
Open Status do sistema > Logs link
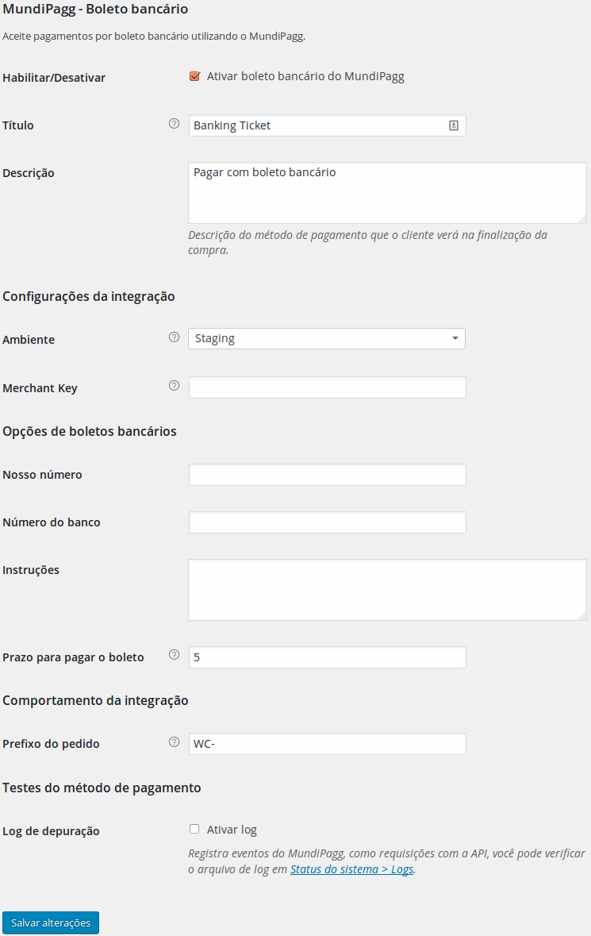pyautogui.click(x=352, y=869)
